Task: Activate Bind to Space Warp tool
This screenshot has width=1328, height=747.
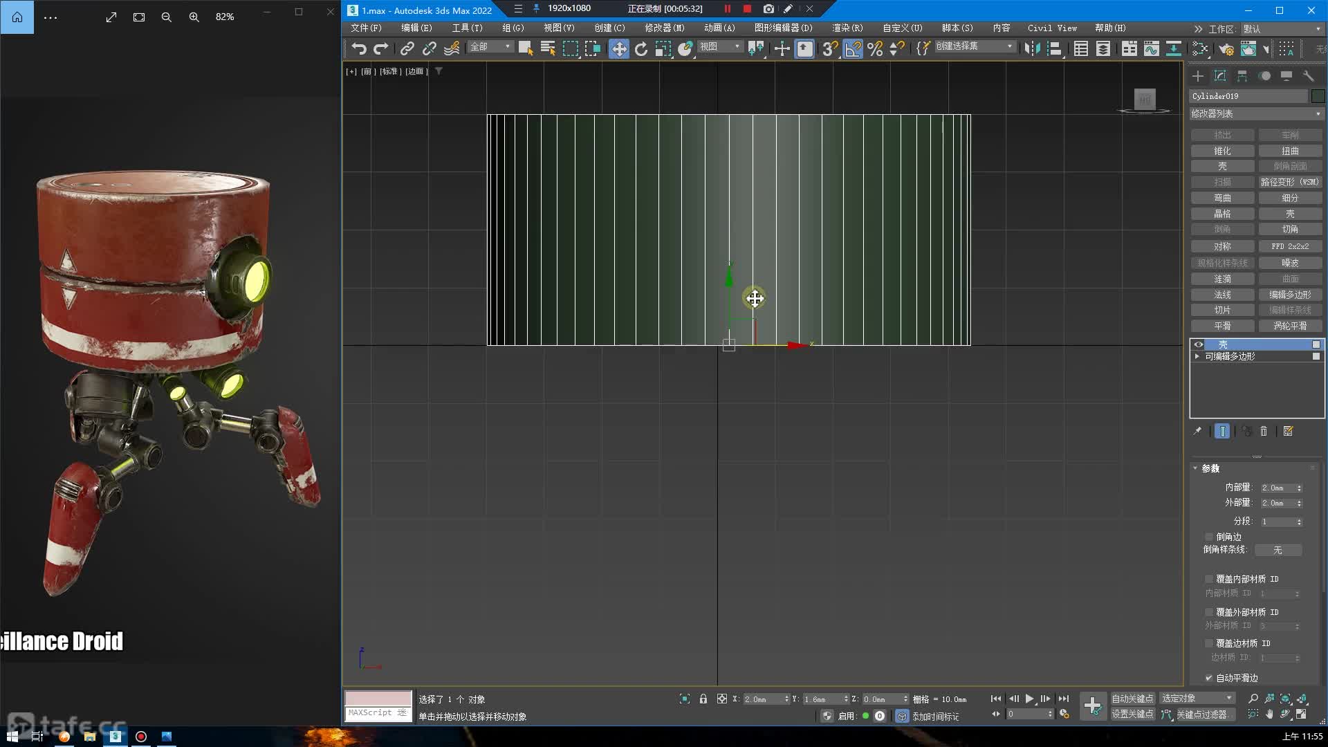Action: tap(452, 48)
